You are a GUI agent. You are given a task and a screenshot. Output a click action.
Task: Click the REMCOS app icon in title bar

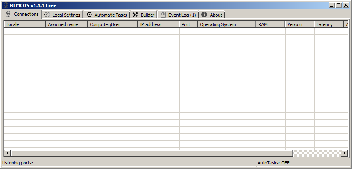(x=5, y=5)
